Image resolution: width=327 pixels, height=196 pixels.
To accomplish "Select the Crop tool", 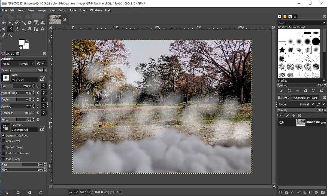I will coord(29,23).
